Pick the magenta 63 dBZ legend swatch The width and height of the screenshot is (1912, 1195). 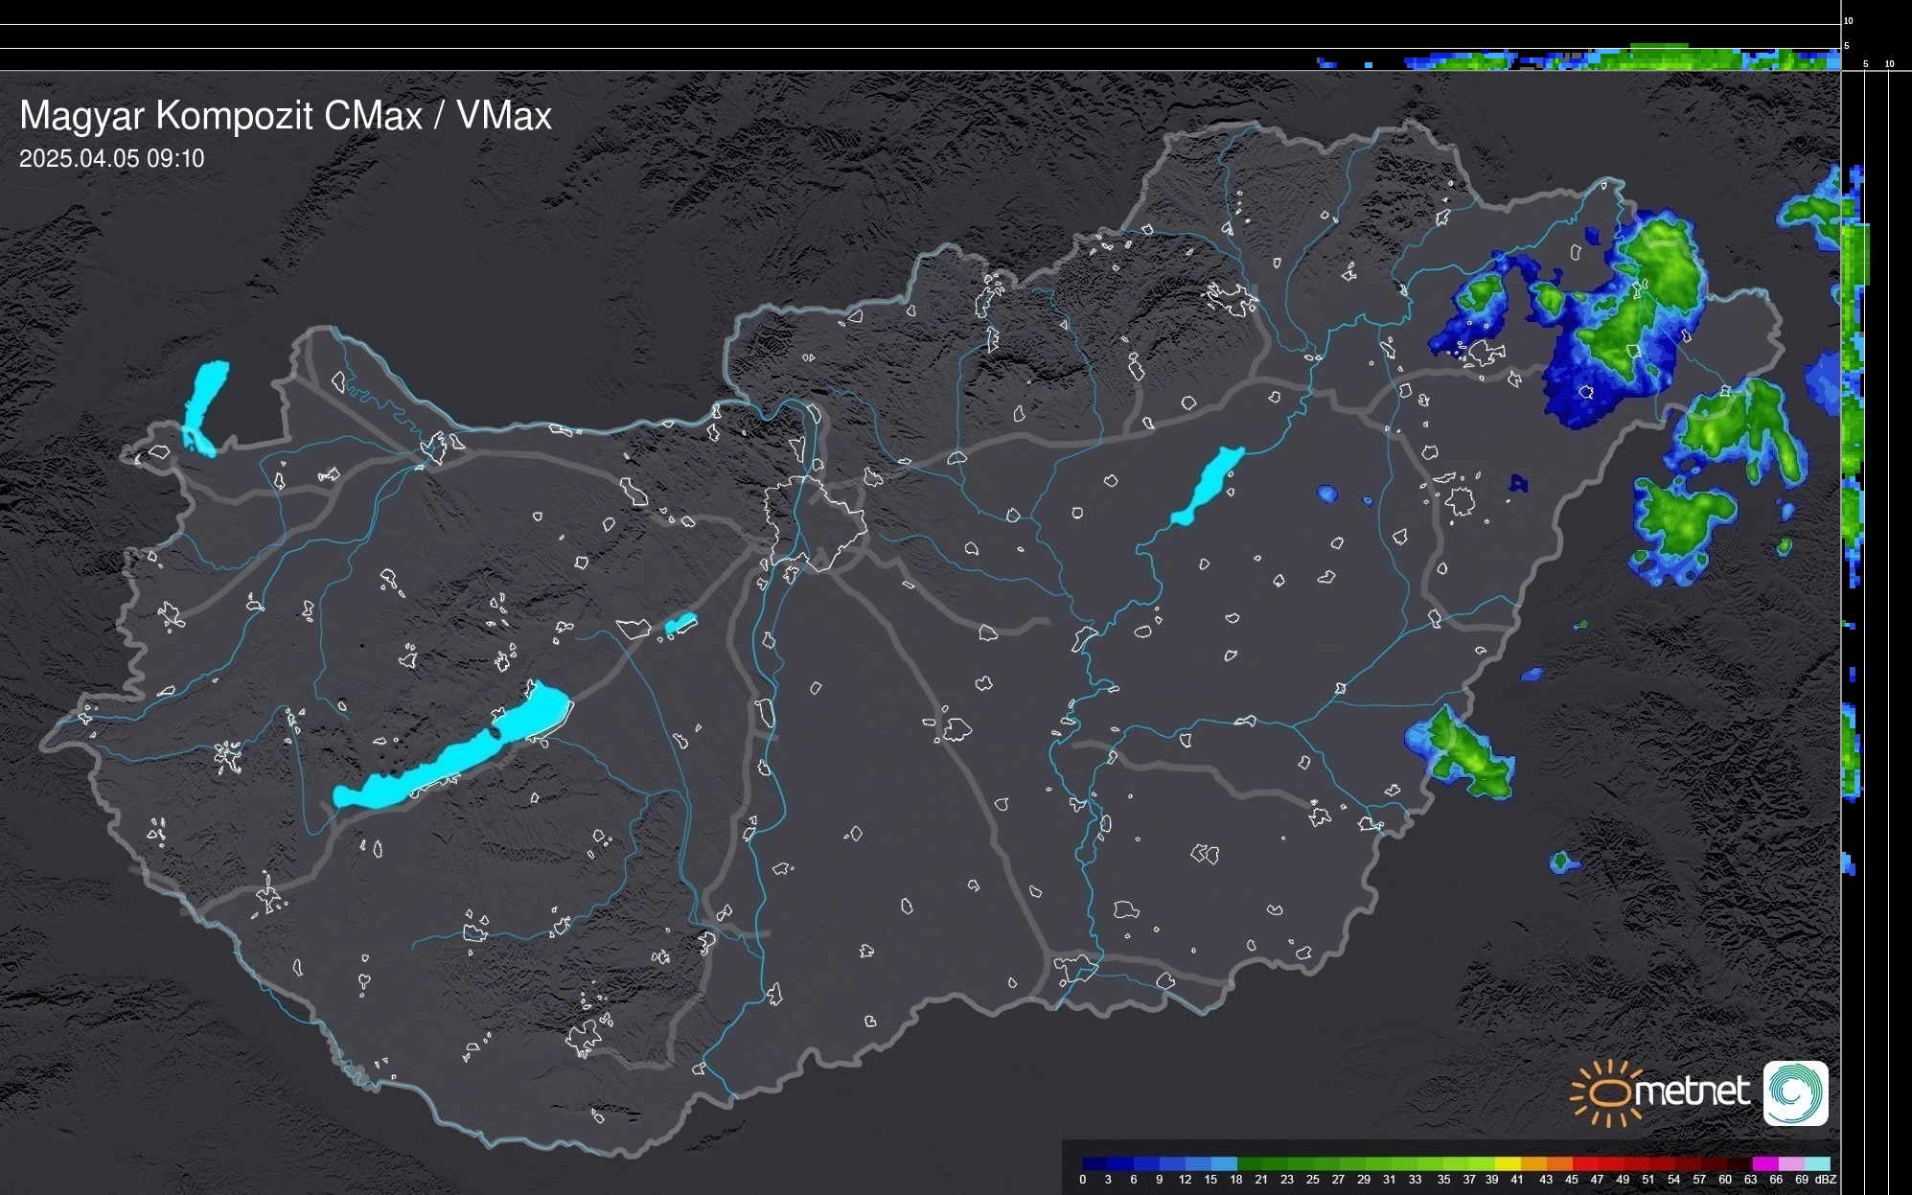(1764, 1163)
